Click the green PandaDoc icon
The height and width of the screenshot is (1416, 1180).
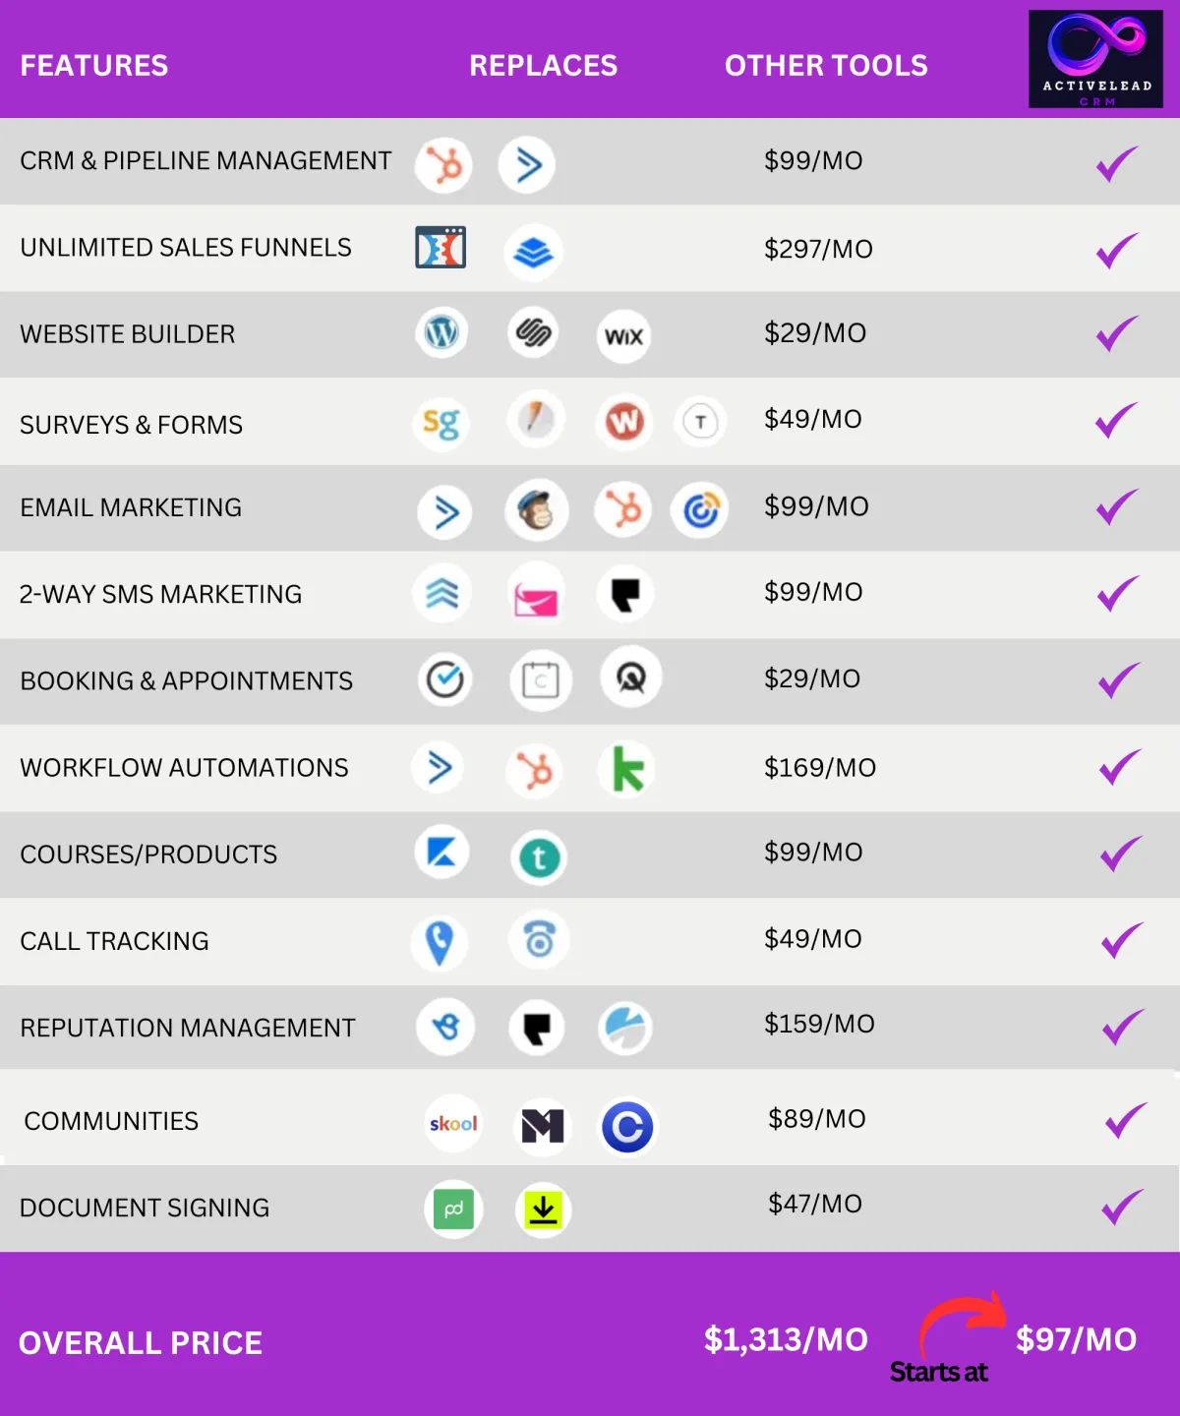click(453, 1209)
